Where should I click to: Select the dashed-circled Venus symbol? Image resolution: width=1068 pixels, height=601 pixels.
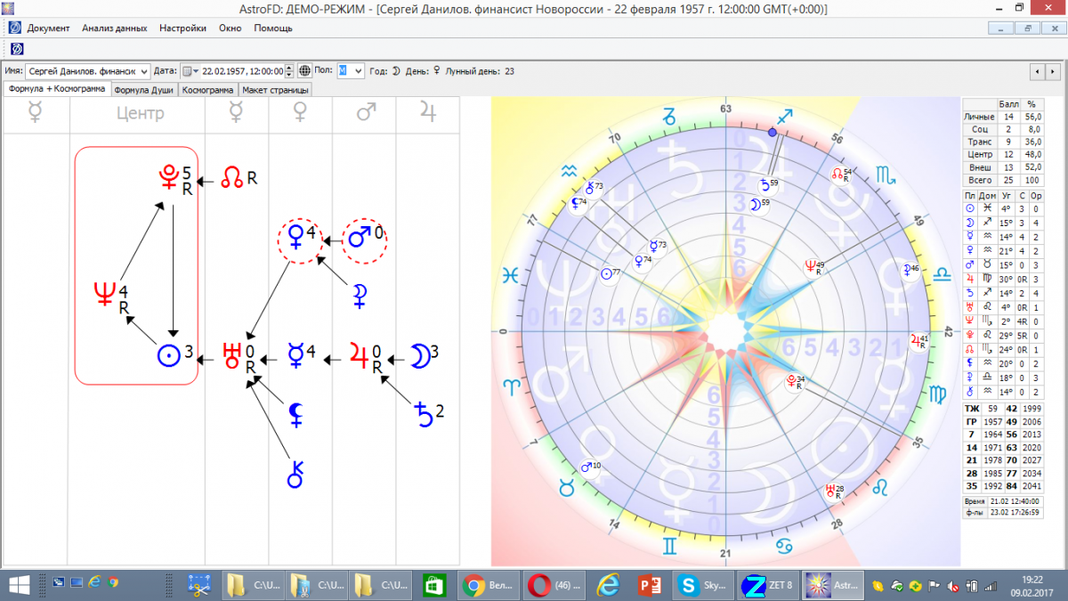tap(296, 239)
